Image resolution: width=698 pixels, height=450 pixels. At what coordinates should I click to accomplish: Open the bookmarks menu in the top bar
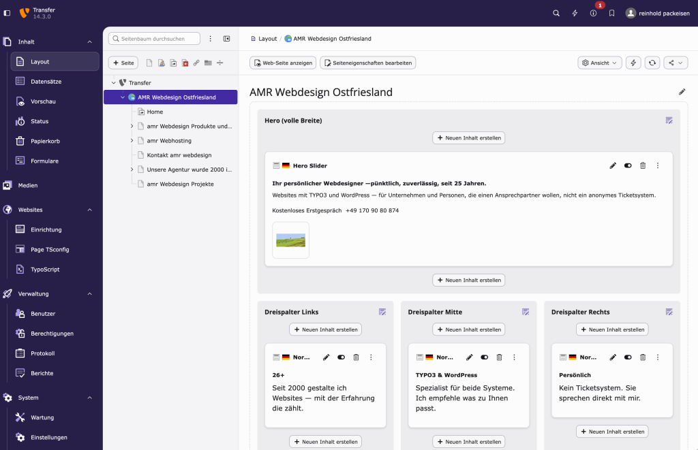click(x=611, y=13)
